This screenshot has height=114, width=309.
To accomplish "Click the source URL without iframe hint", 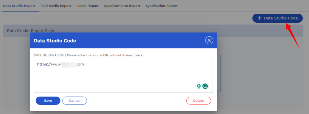I will tap(104, 55).
